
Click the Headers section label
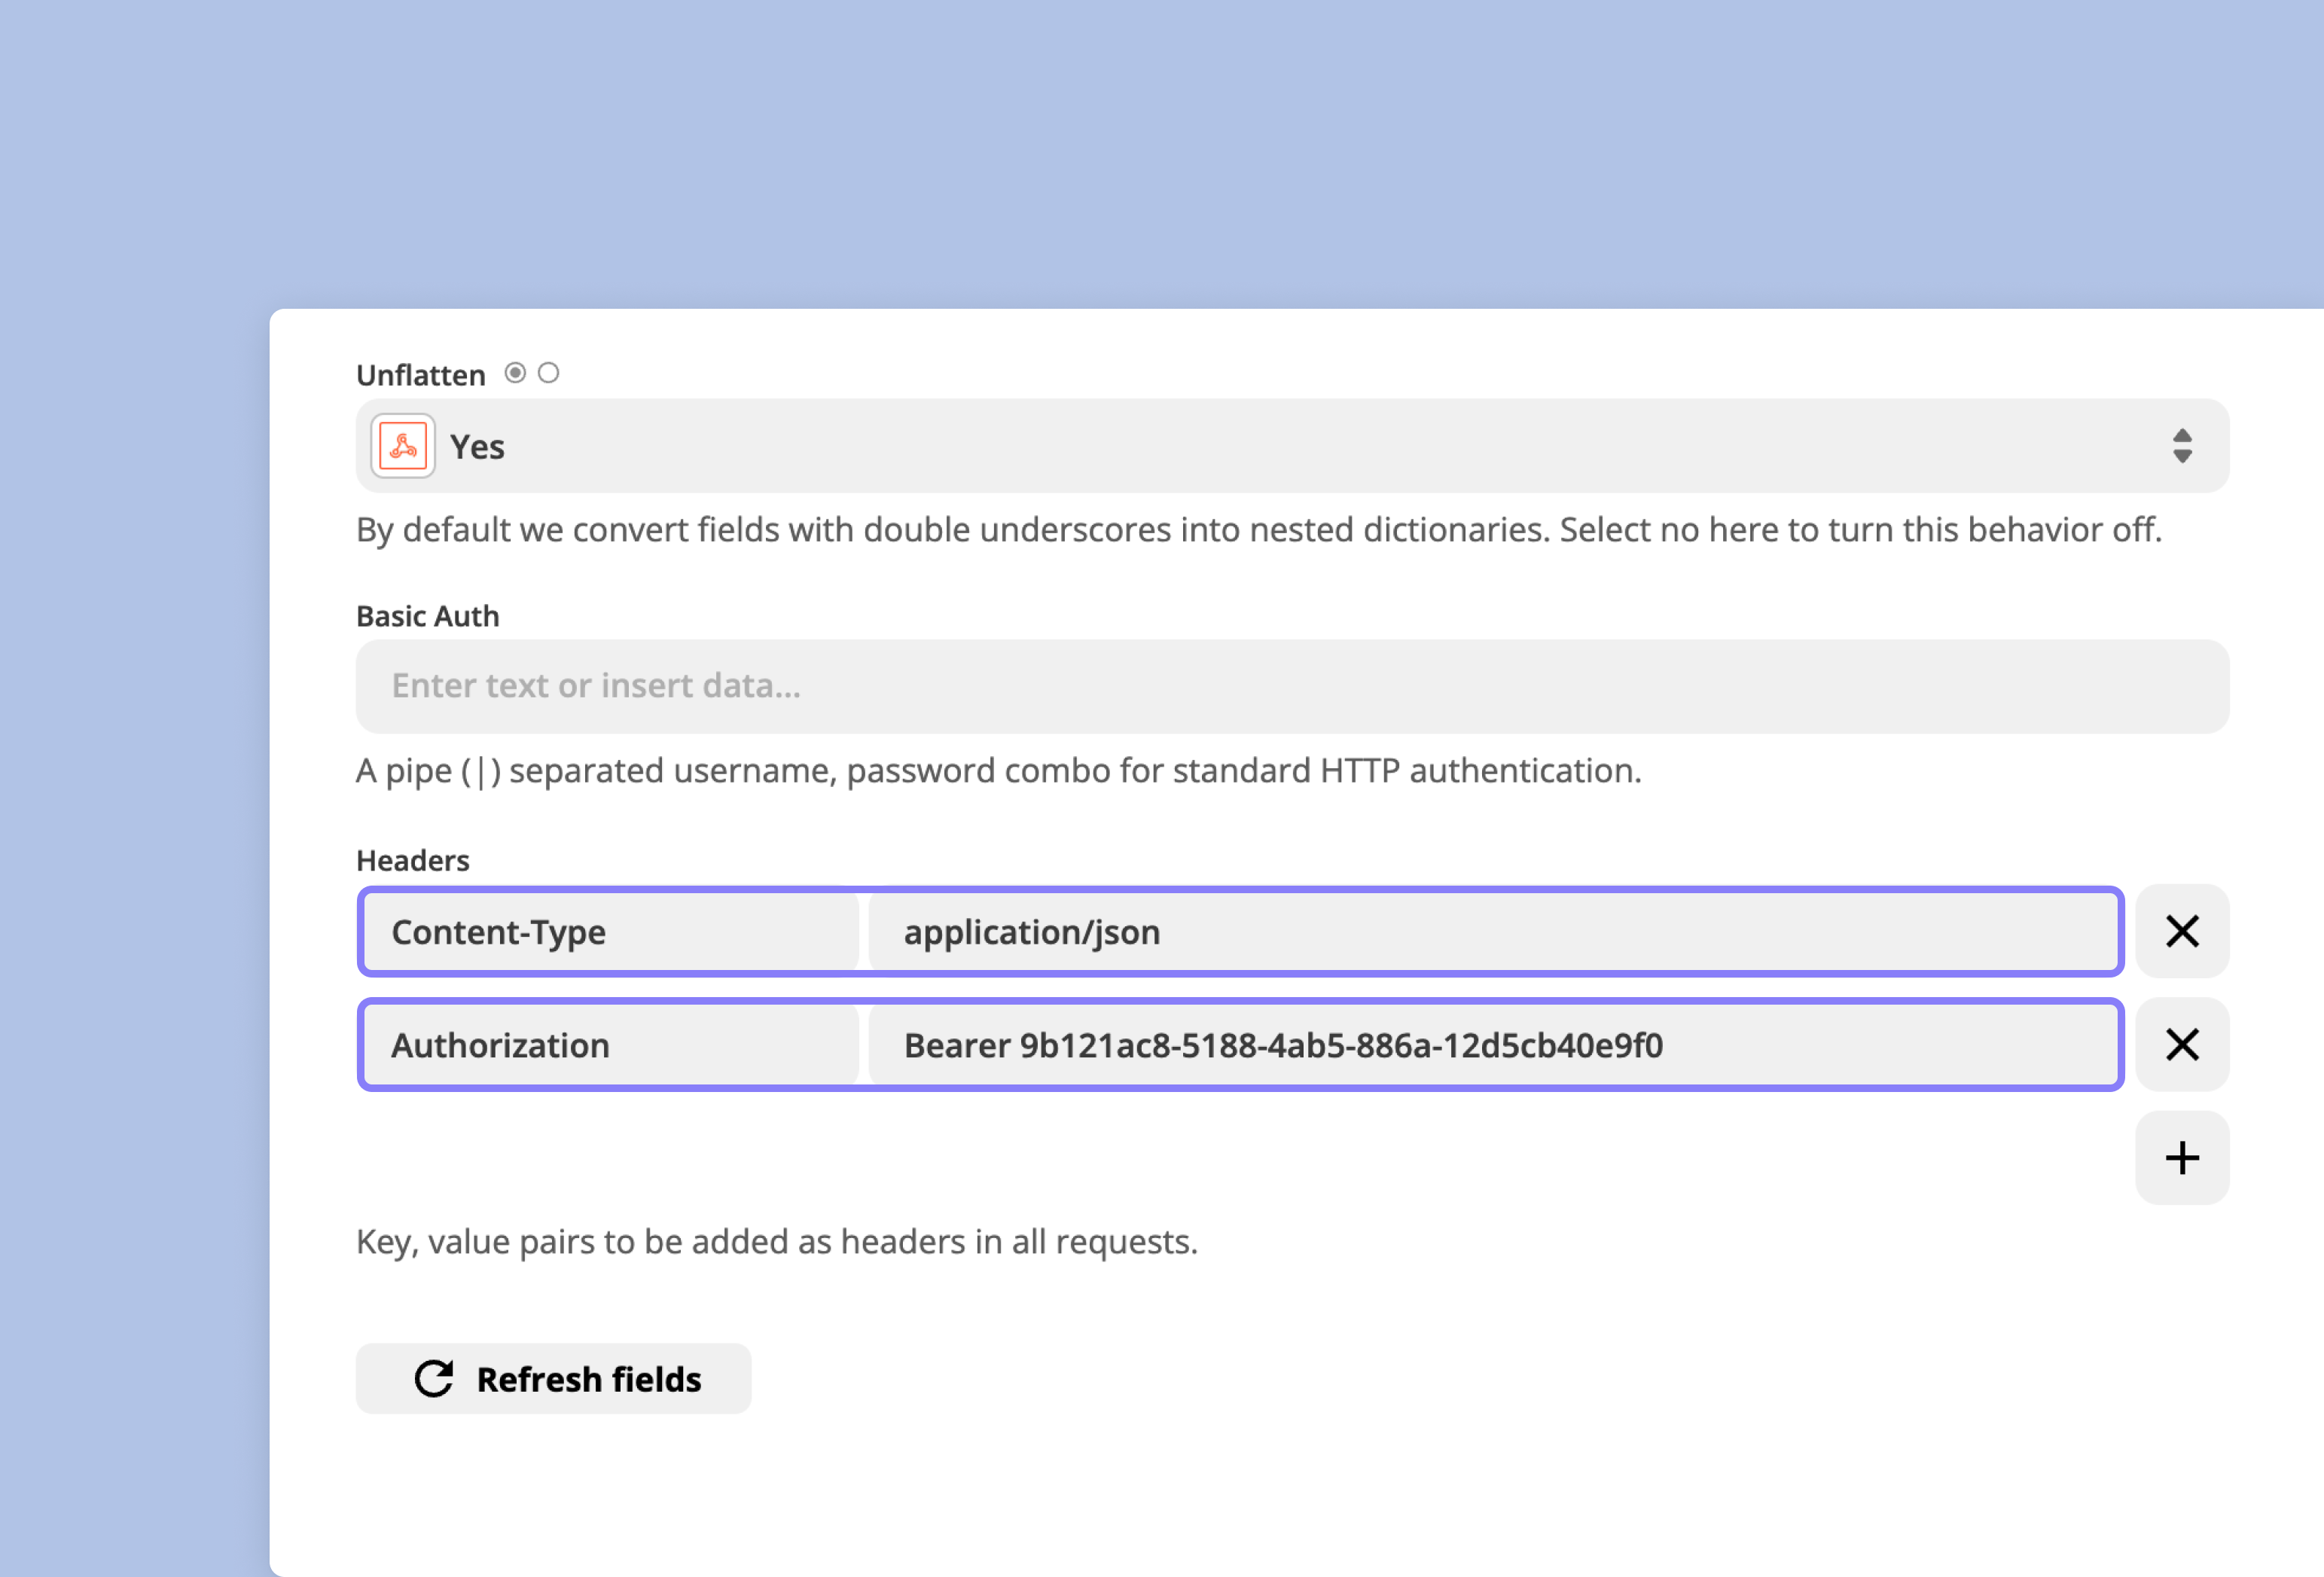point(412,860)
